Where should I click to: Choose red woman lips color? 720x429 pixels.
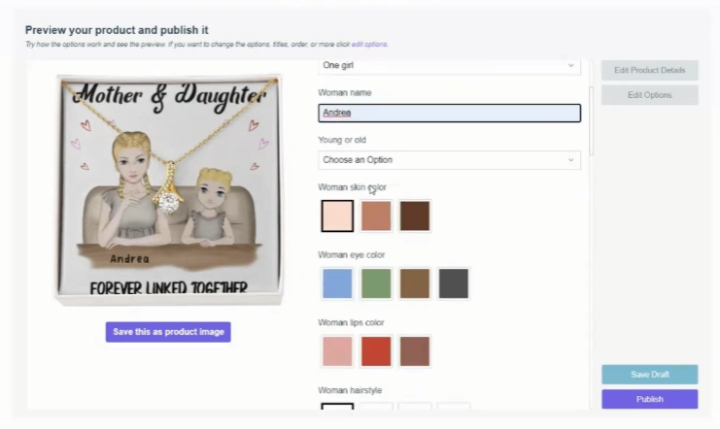(x=376, y=351)
